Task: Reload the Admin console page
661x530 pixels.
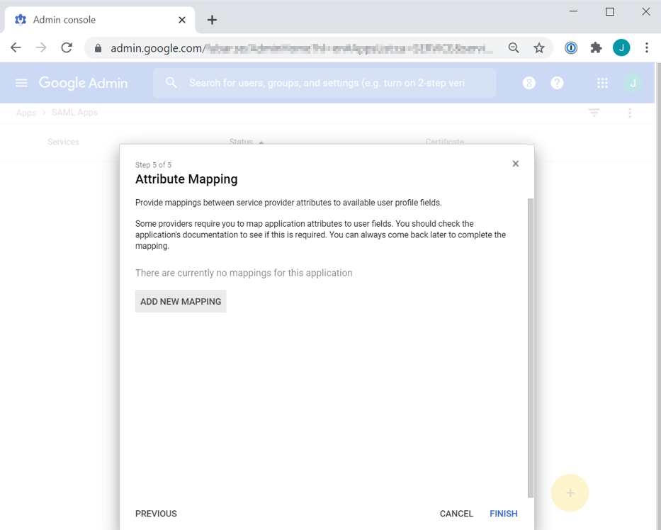Action: point(67,47)
